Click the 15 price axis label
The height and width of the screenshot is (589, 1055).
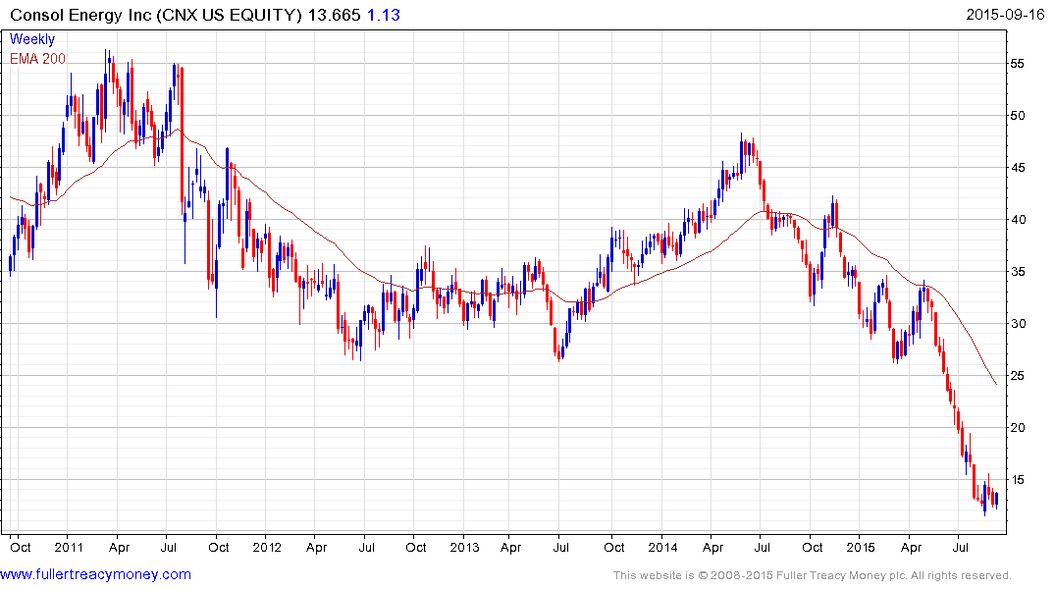tap(1018, 479)
